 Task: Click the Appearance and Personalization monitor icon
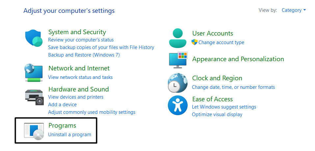pos(178,60)
